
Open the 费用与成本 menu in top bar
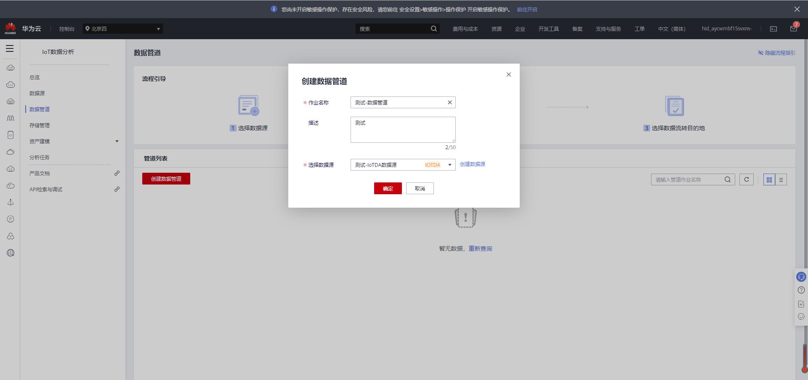pos(465,28)
